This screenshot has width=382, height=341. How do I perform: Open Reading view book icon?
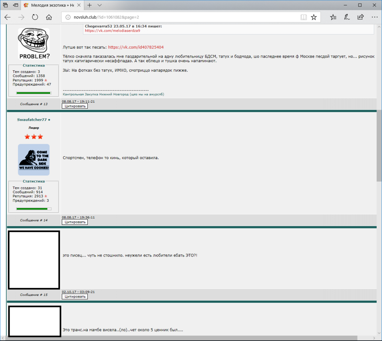click(303, 17)
